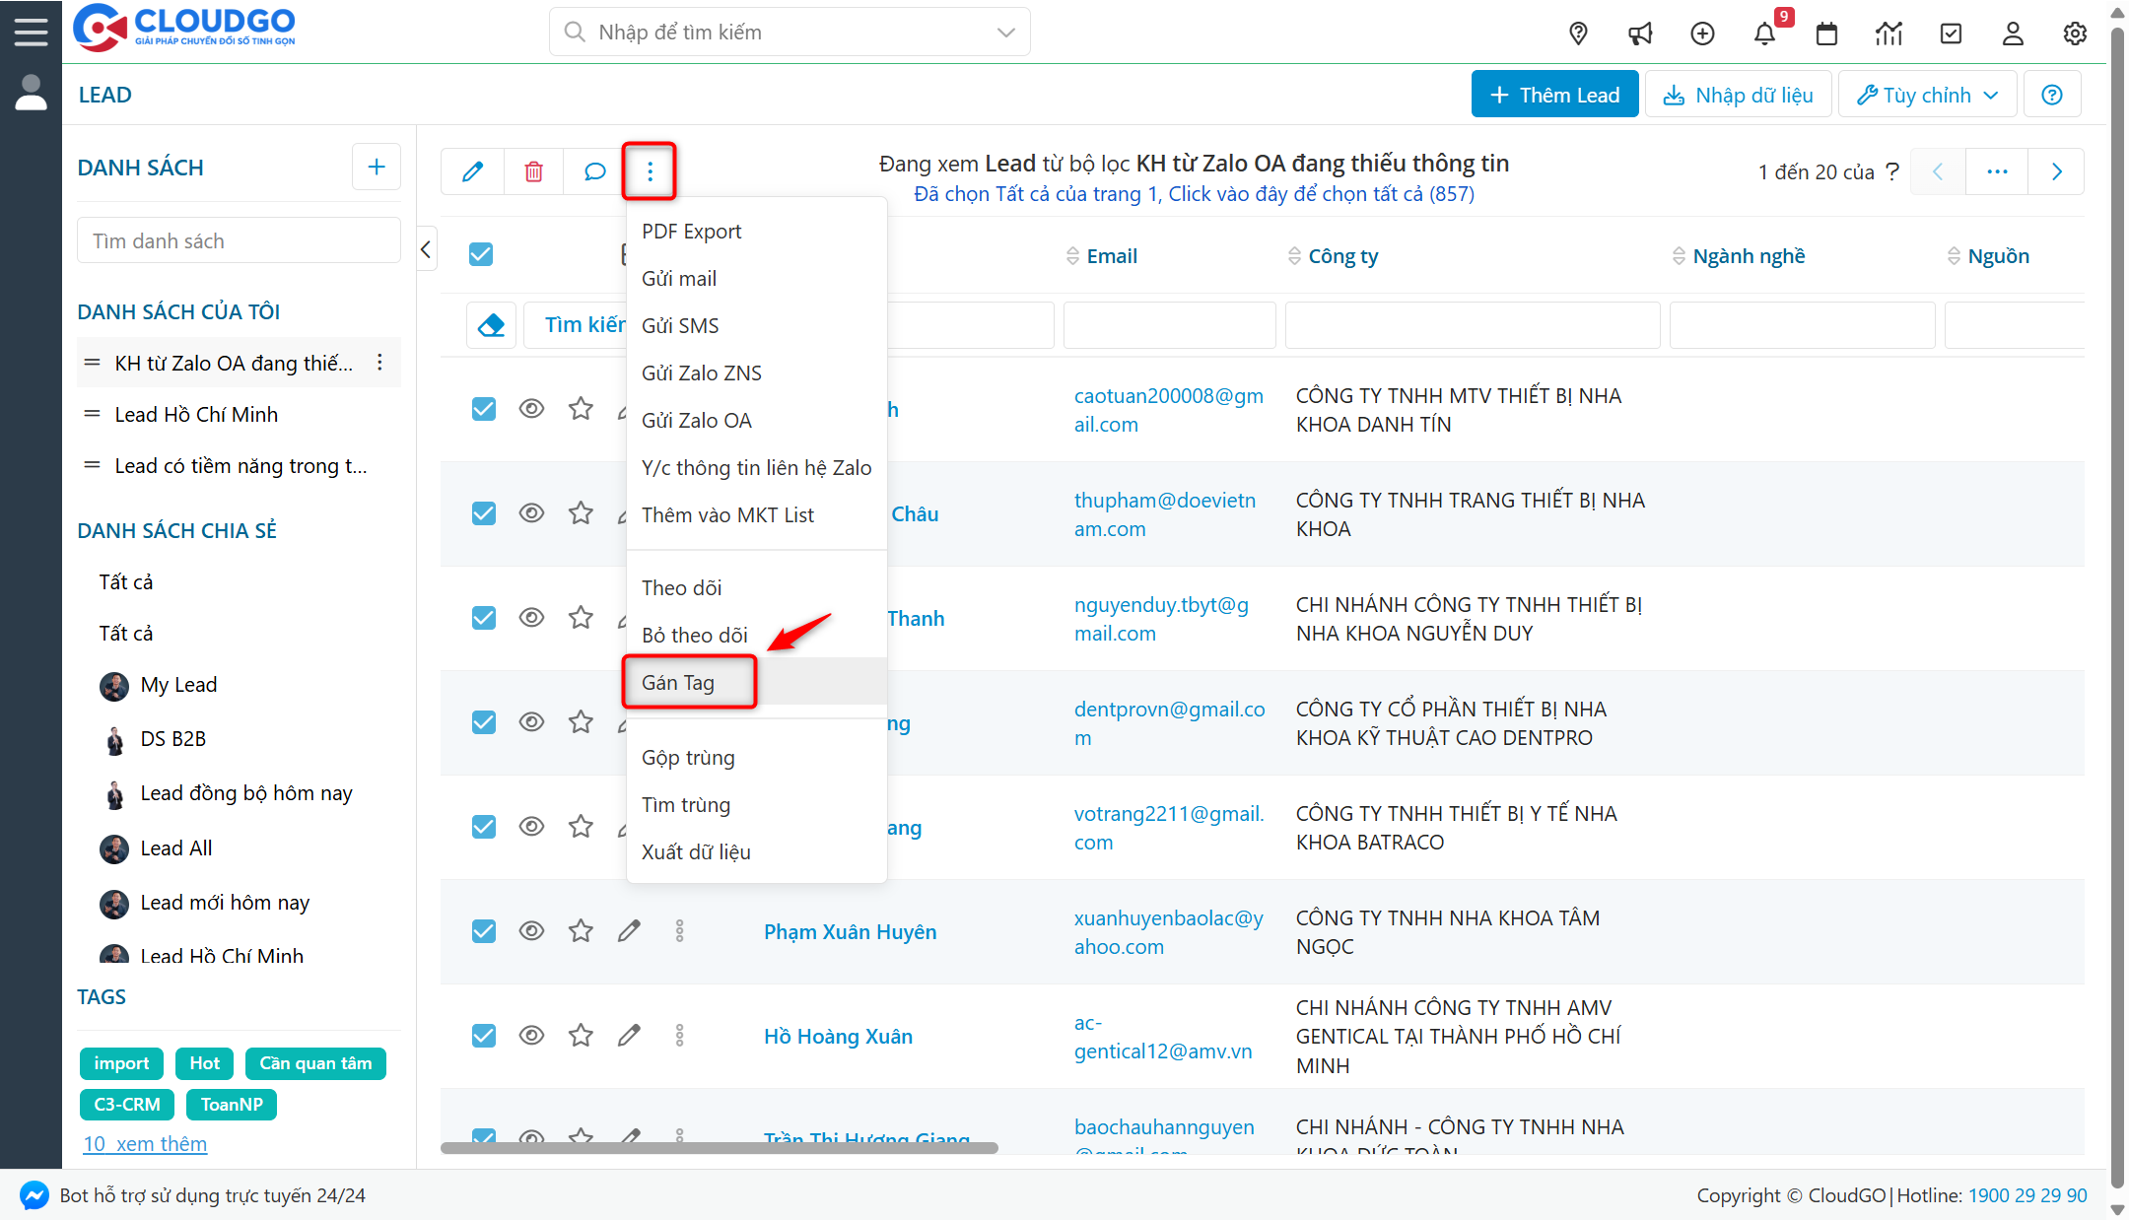2129x1220 pixels.
Task: Click eye icon on Phạm Xuân Huyên row
Action: (x=531, y=930)
